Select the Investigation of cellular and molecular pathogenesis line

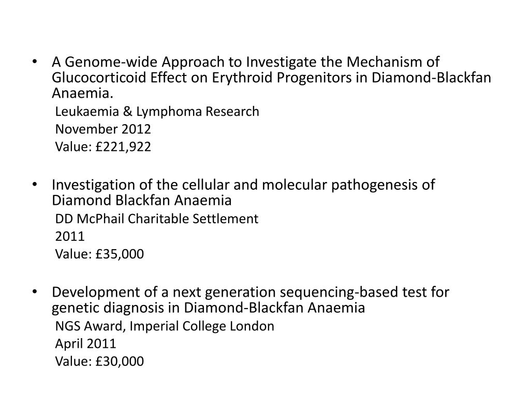click(243, 185)
